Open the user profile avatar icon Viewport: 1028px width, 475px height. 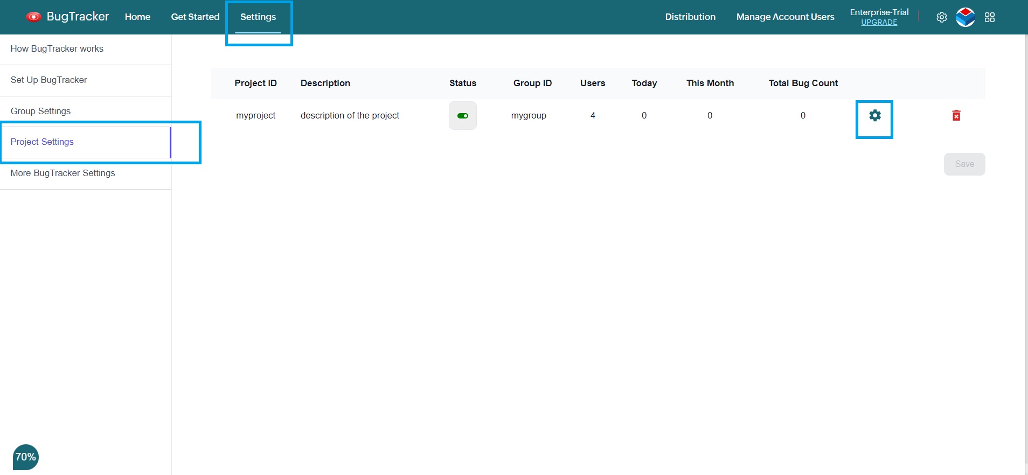(x=966, y=17)
